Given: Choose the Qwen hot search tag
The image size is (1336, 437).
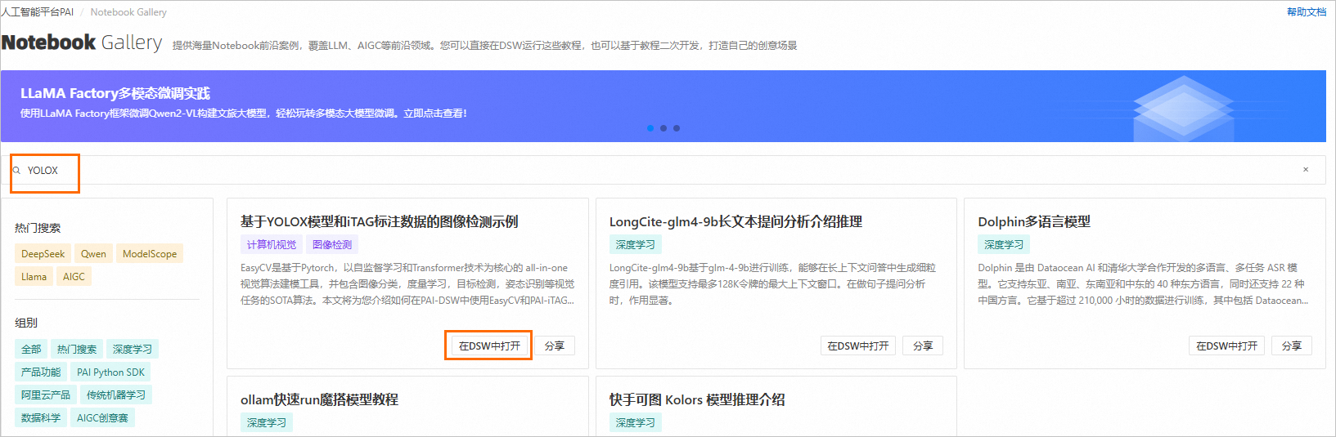Looking at the screenshot, I should pos(93,254).
